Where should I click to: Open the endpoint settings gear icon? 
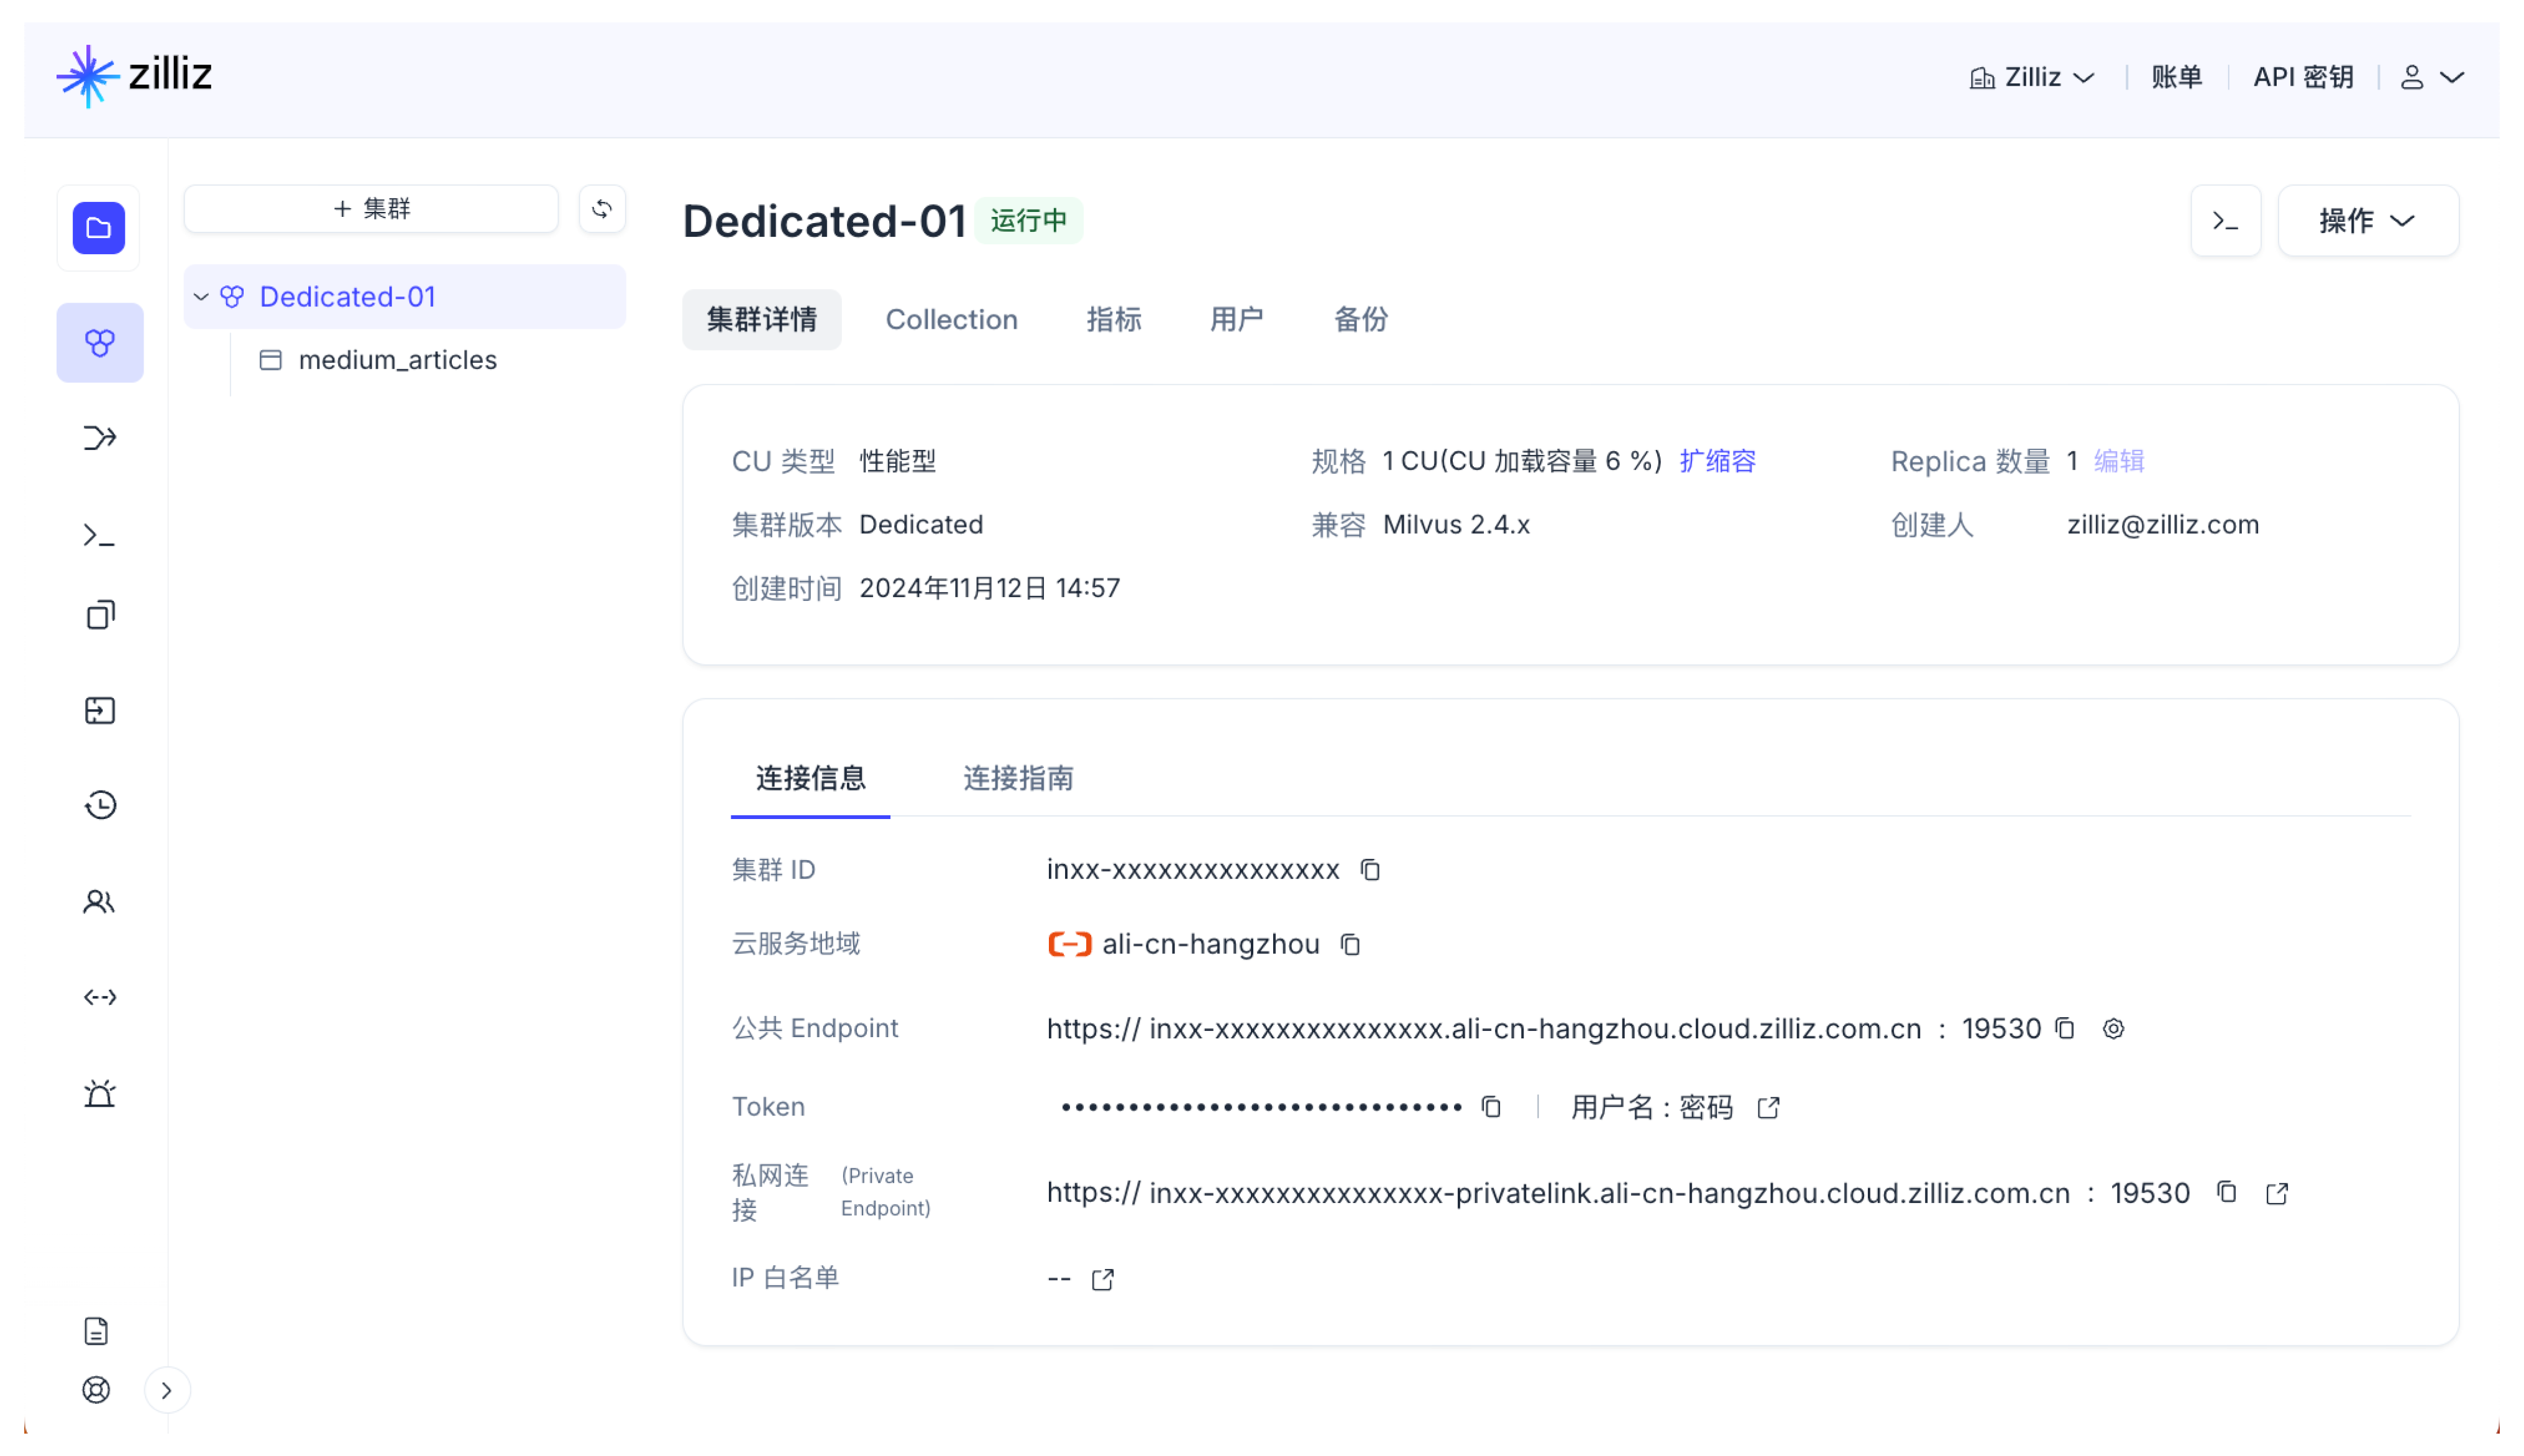2113,1028
